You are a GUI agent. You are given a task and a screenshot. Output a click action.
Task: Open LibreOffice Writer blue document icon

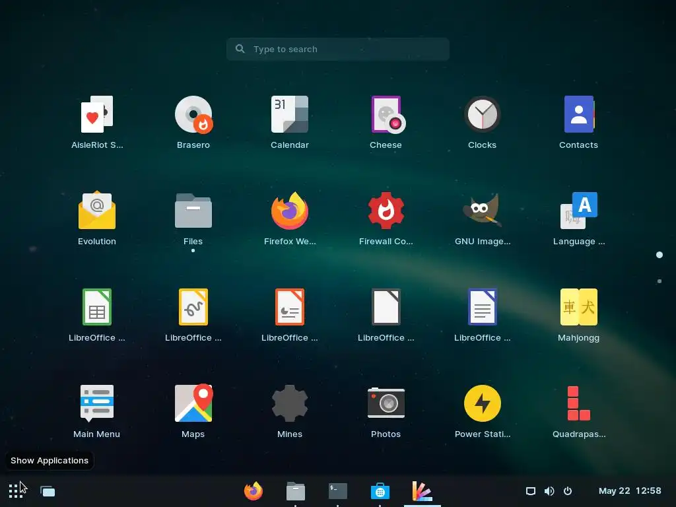point(483,315)
